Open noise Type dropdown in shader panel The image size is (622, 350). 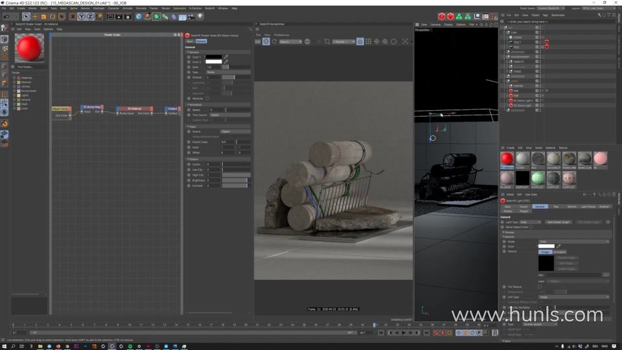pos(228,72)
